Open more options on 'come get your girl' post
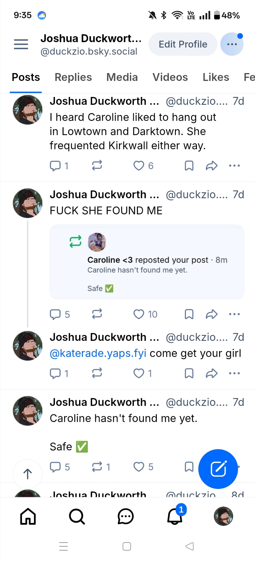 [x=234, y=373]
